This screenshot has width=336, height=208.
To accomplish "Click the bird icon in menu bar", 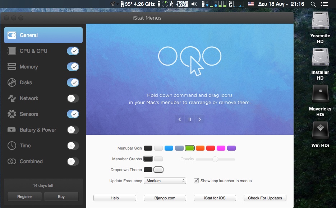I will (x=114, y=4).
